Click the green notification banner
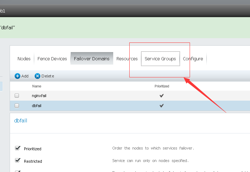The height and width of the screenshot is (172, 250). point(125,27)
